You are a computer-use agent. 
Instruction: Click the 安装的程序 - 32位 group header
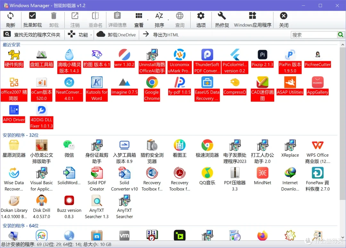(21, 135)
